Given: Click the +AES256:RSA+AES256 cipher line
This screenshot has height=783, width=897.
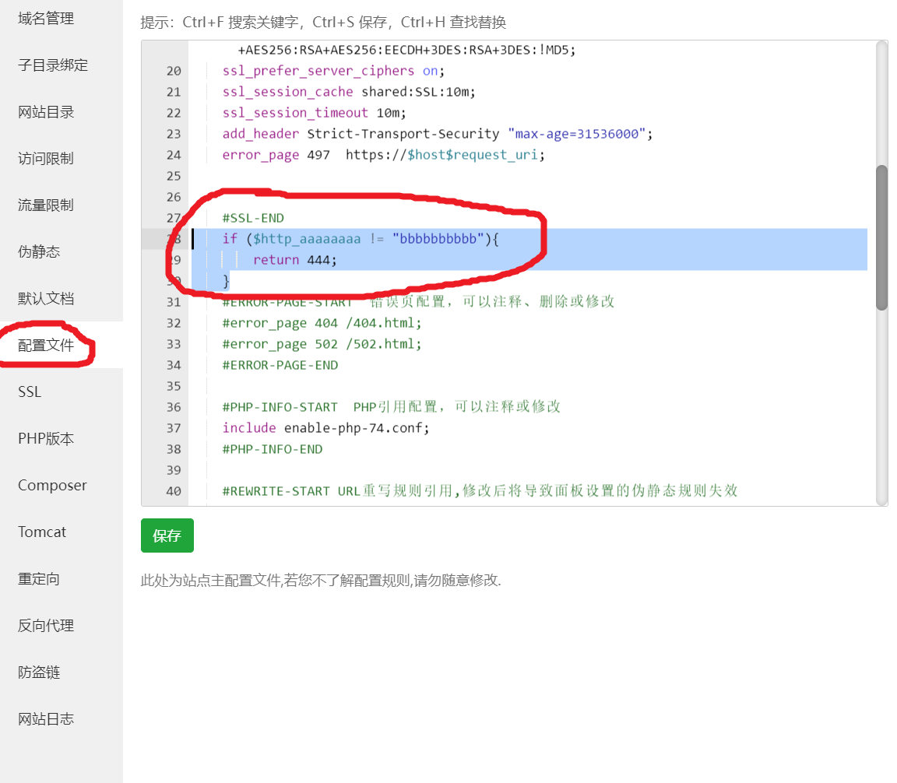Looking at the screenshot, I should tap(406, 51).
